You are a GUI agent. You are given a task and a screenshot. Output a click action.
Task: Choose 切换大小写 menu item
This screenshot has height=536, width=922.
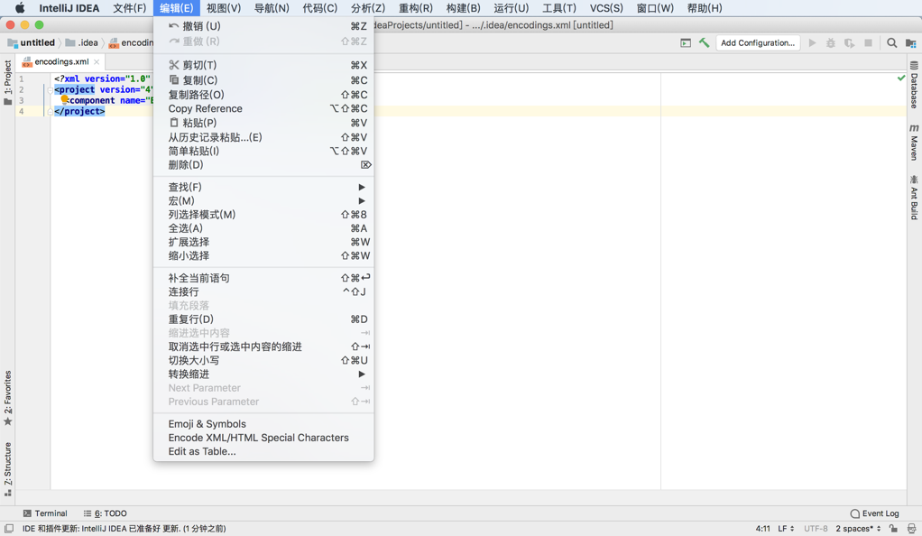(x=263, y=361)
